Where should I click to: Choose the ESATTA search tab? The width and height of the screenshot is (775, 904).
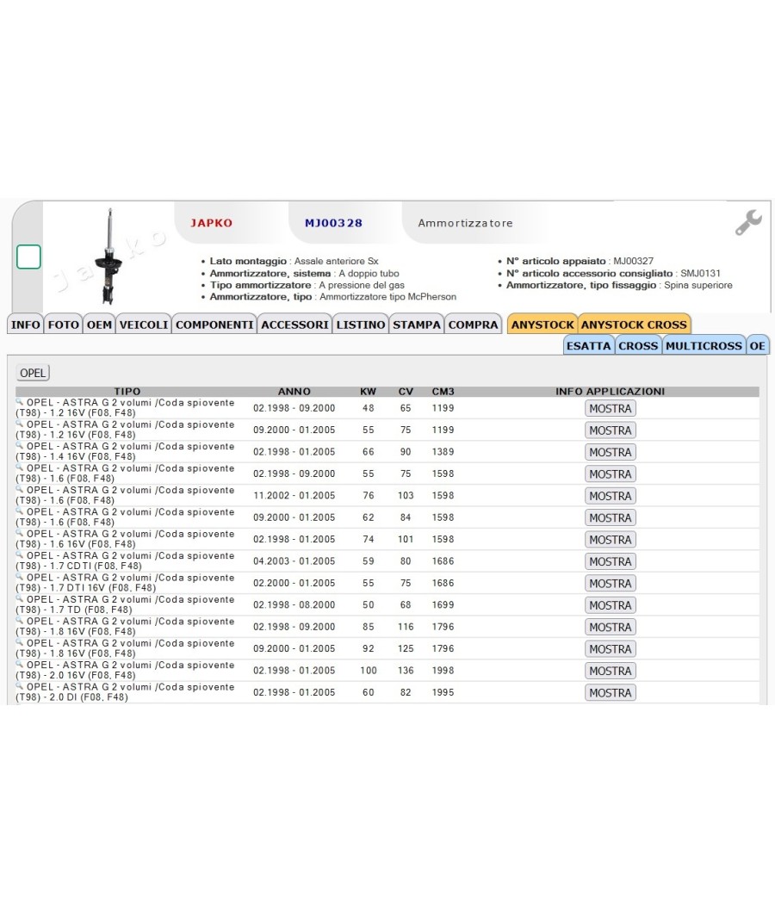point(588,346)
